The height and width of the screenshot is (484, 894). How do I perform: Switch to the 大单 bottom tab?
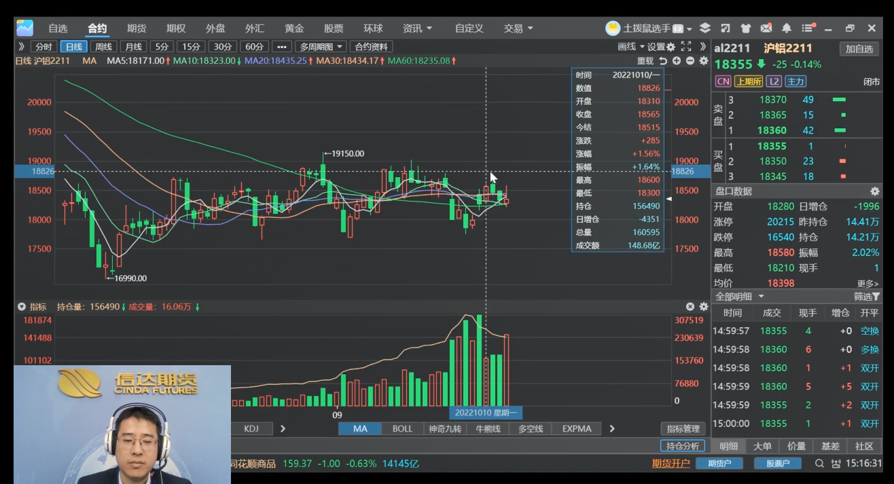(x=762, y=446)
